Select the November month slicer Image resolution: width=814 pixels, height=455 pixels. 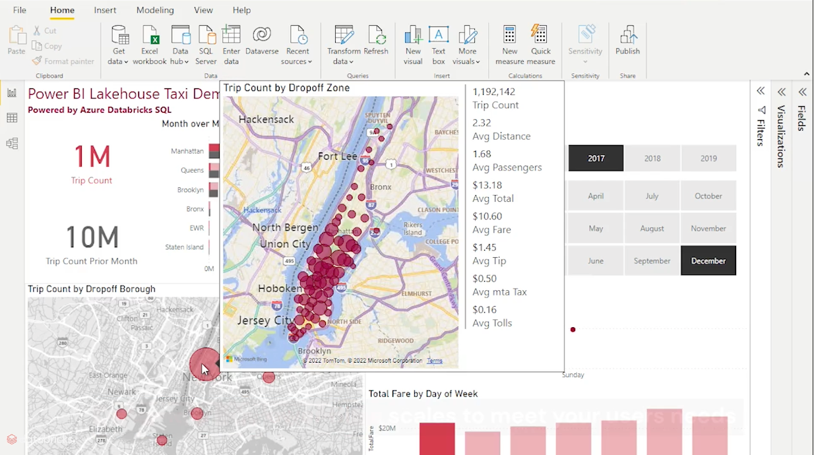click(x=708, y=228)
